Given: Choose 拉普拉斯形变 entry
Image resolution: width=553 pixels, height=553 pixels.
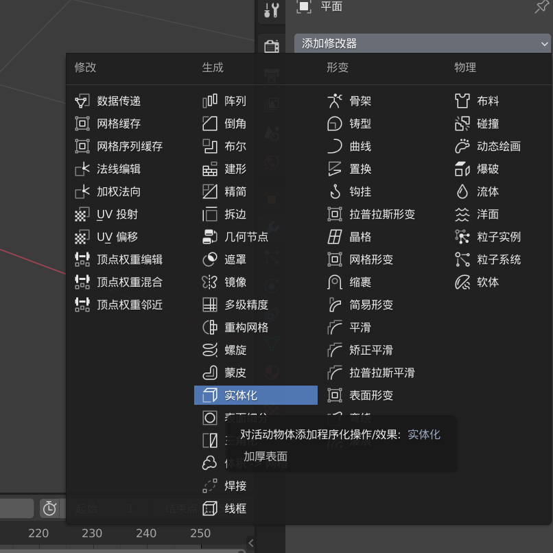Looking at the screenshot, I should tap(383, 215).
